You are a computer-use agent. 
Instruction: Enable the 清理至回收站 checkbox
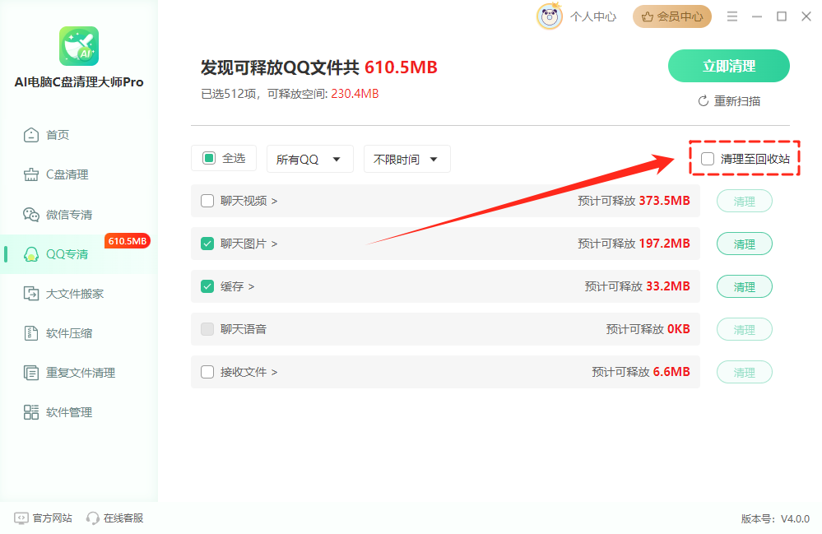708,158
